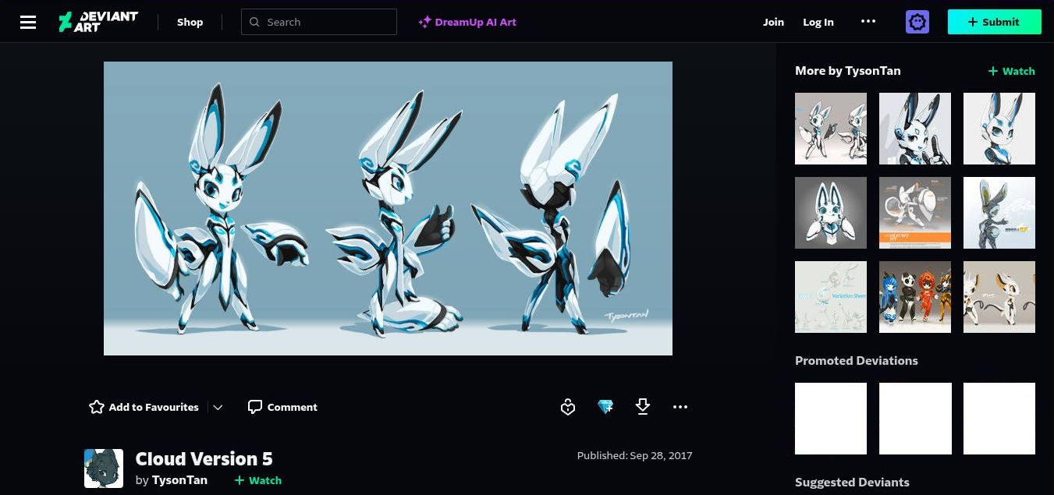Open the header more options ellipsis
Viewport: 1054px width, 495px height.
tap(868, 22)
